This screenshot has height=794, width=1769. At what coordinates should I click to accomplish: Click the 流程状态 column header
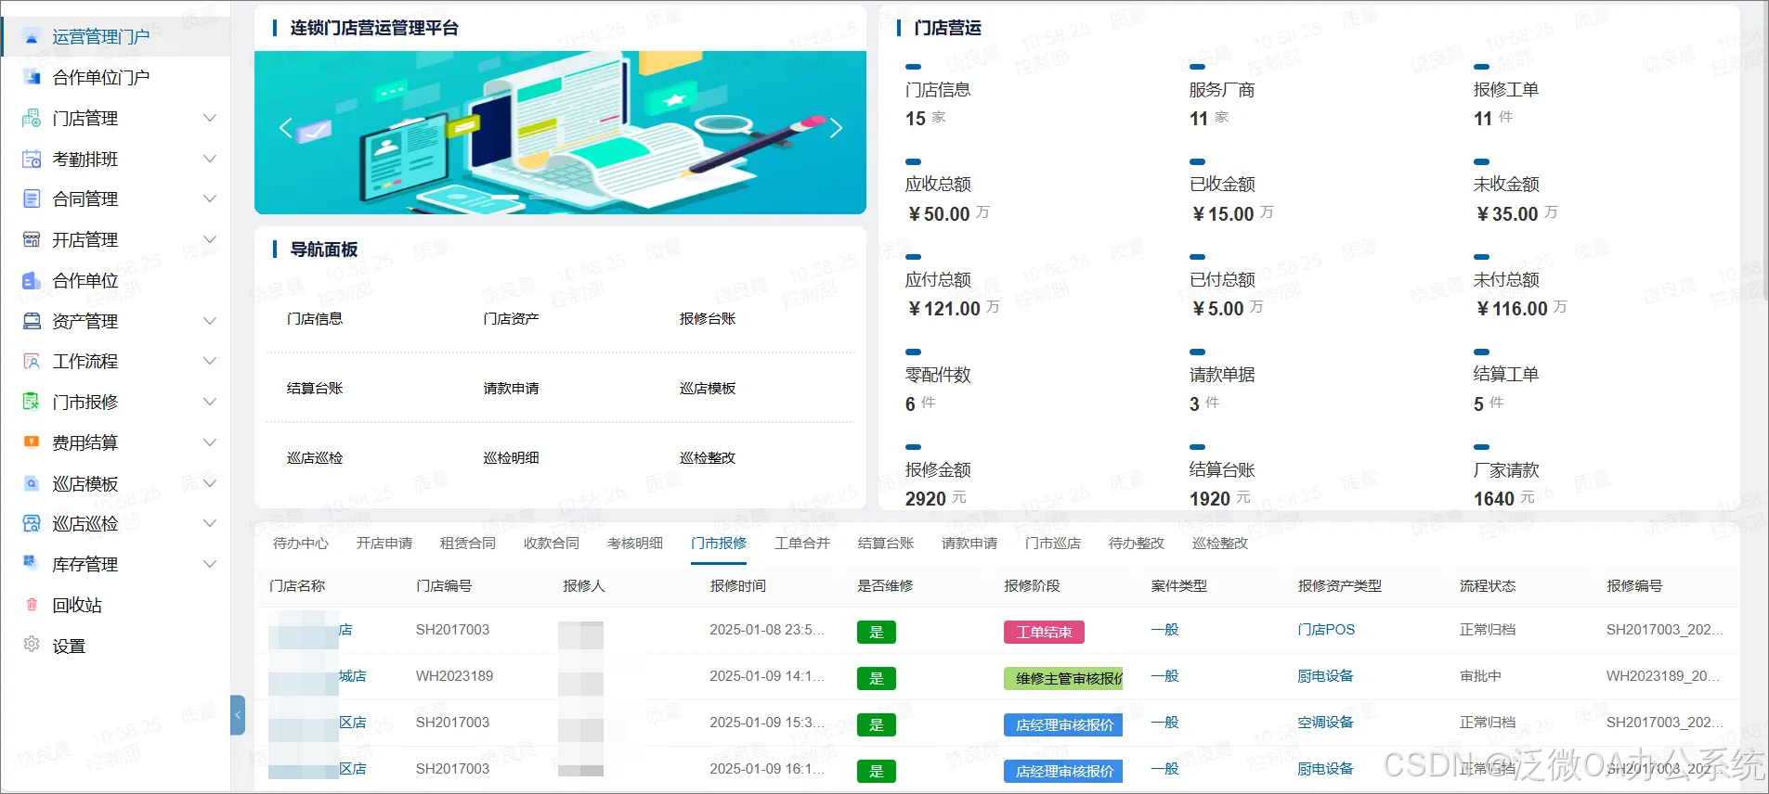(1488, 586)
